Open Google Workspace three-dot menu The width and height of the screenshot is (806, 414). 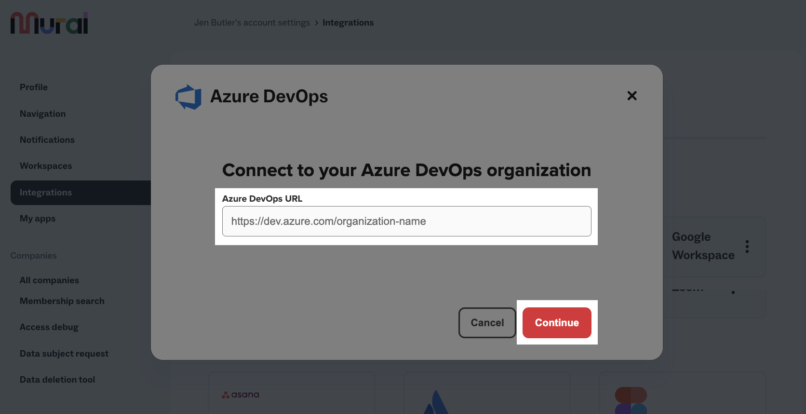pos(747,246)
